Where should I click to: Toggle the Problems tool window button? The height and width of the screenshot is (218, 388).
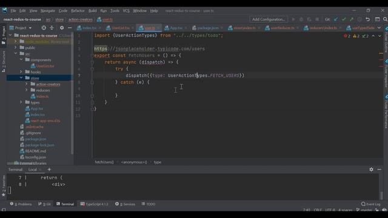(x=21, y=204)
